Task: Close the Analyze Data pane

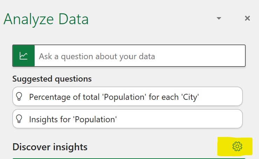Action: click(247, 18)
